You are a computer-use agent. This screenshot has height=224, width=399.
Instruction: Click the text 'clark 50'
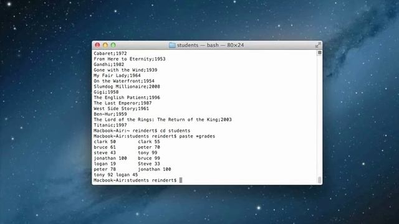[105, 142]
